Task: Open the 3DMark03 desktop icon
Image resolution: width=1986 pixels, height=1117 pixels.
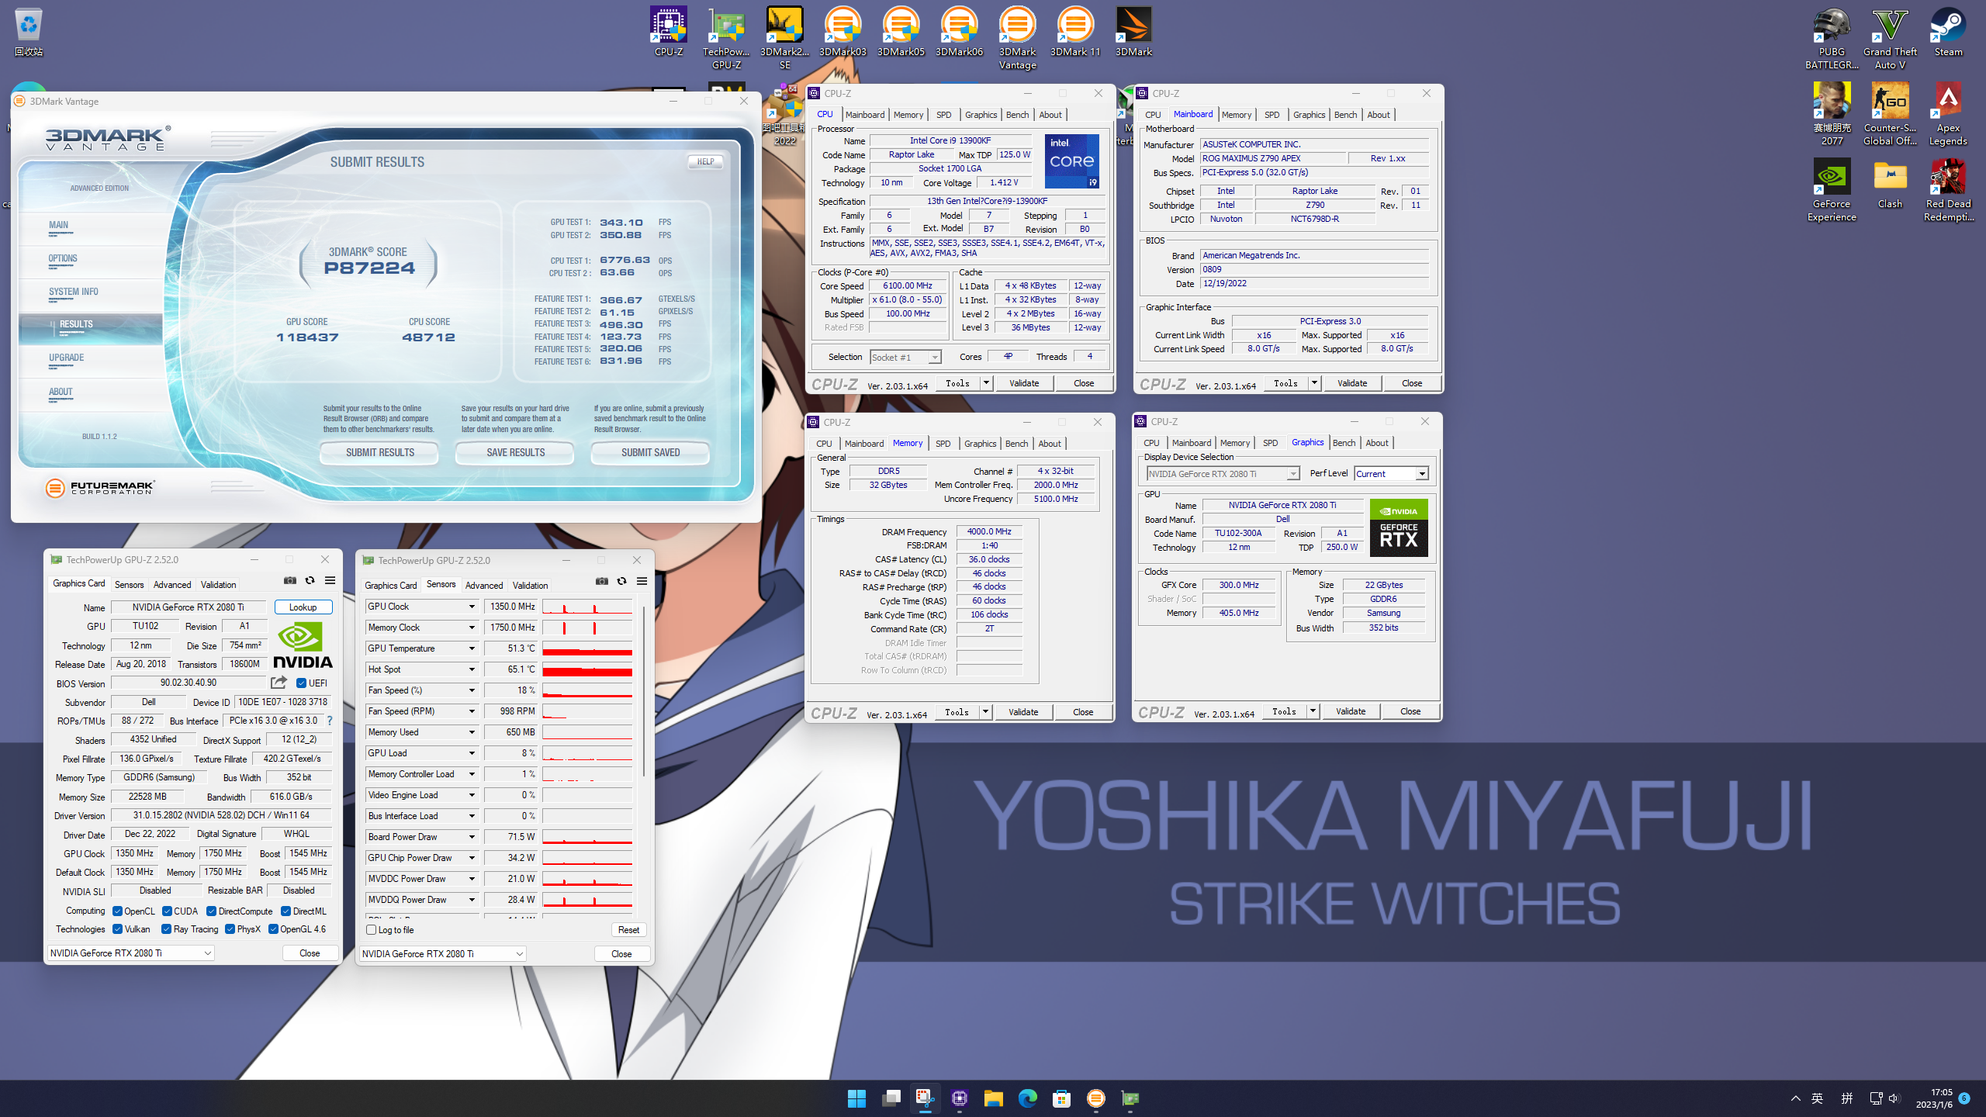Action: (x=842, y=33)
